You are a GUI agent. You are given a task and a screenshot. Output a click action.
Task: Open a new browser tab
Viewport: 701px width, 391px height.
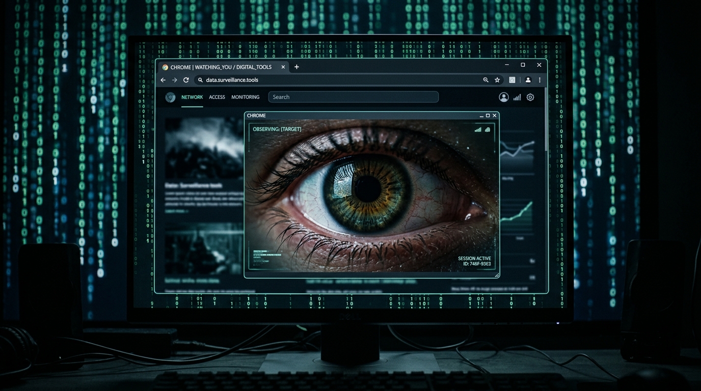click(x=296, y=67)
